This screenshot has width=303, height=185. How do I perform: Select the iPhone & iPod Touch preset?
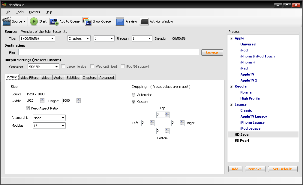pos(257,56)
